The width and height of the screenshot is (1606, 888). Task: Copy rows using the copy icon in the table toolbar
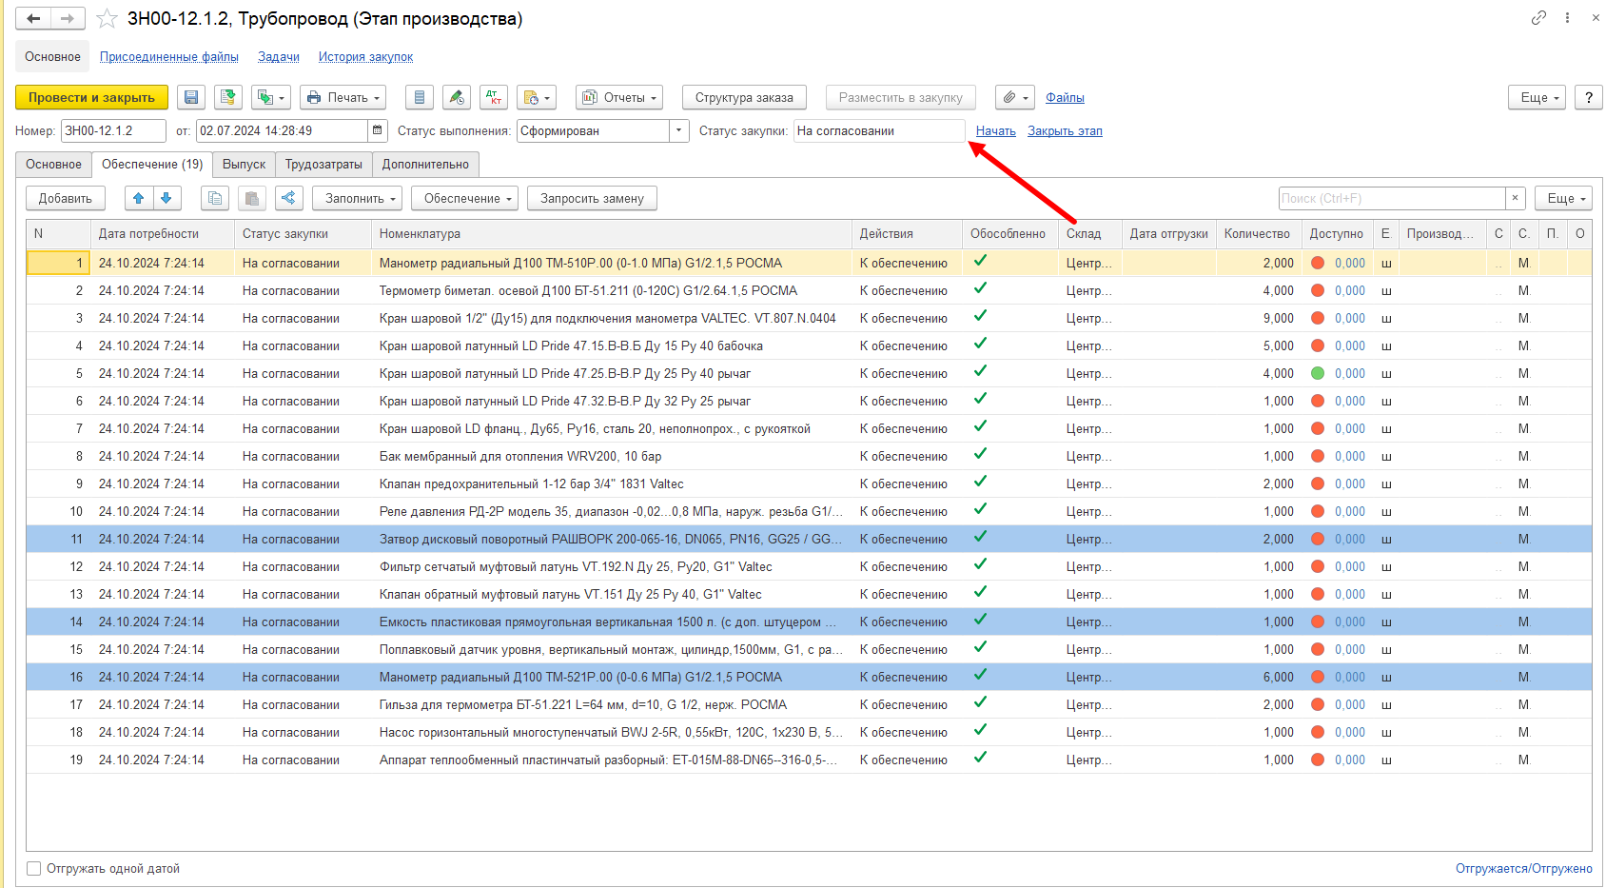(x=215, y=198)
